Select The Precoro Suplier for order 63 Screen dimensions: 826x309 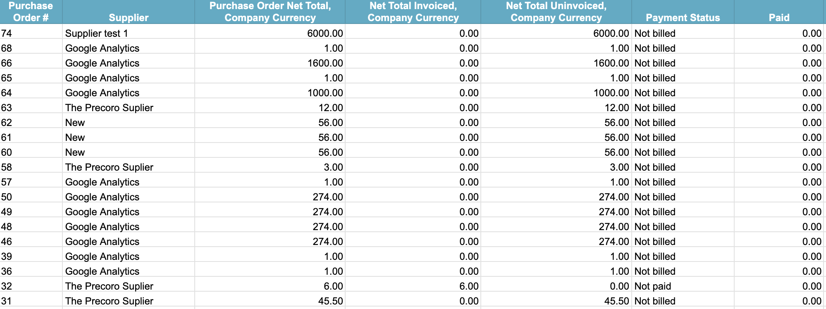pyautogui.click(x=129, y=107)
